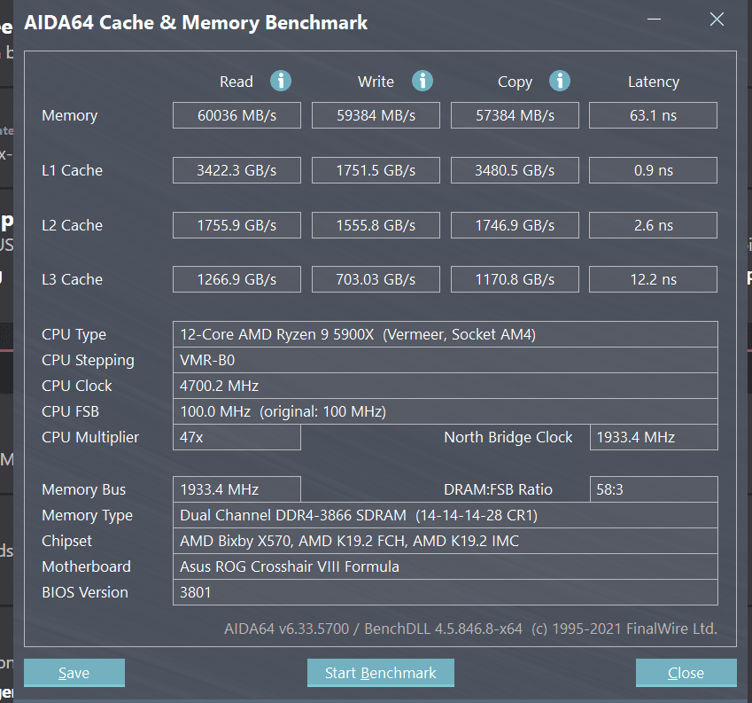Click the Memory Type DDR4-3866 field

point(446,515)
